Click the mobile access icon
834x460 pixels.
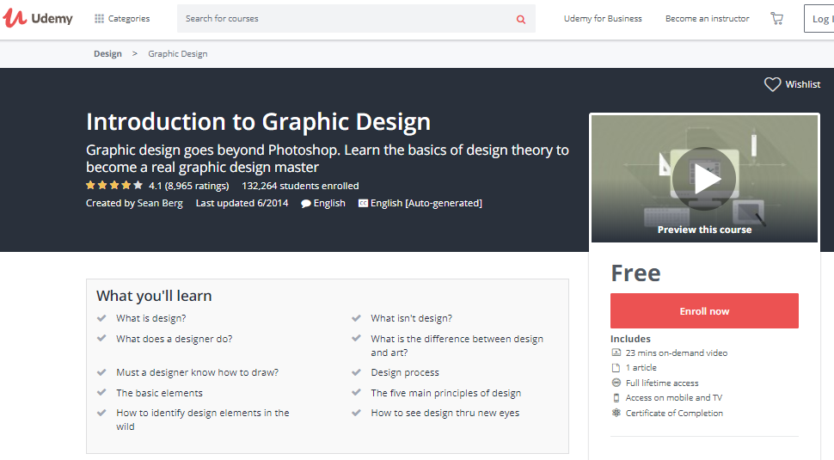point(616,398)
